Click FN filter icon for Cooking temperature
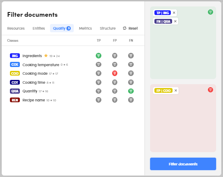 tap(131, 64)
